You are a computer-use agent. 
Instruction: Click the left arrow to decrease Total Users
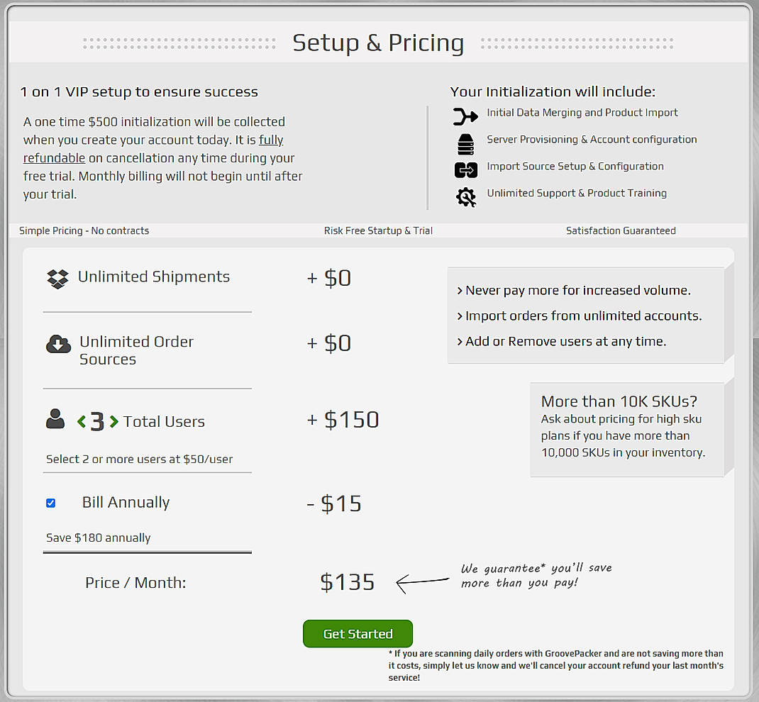point(80,420)
